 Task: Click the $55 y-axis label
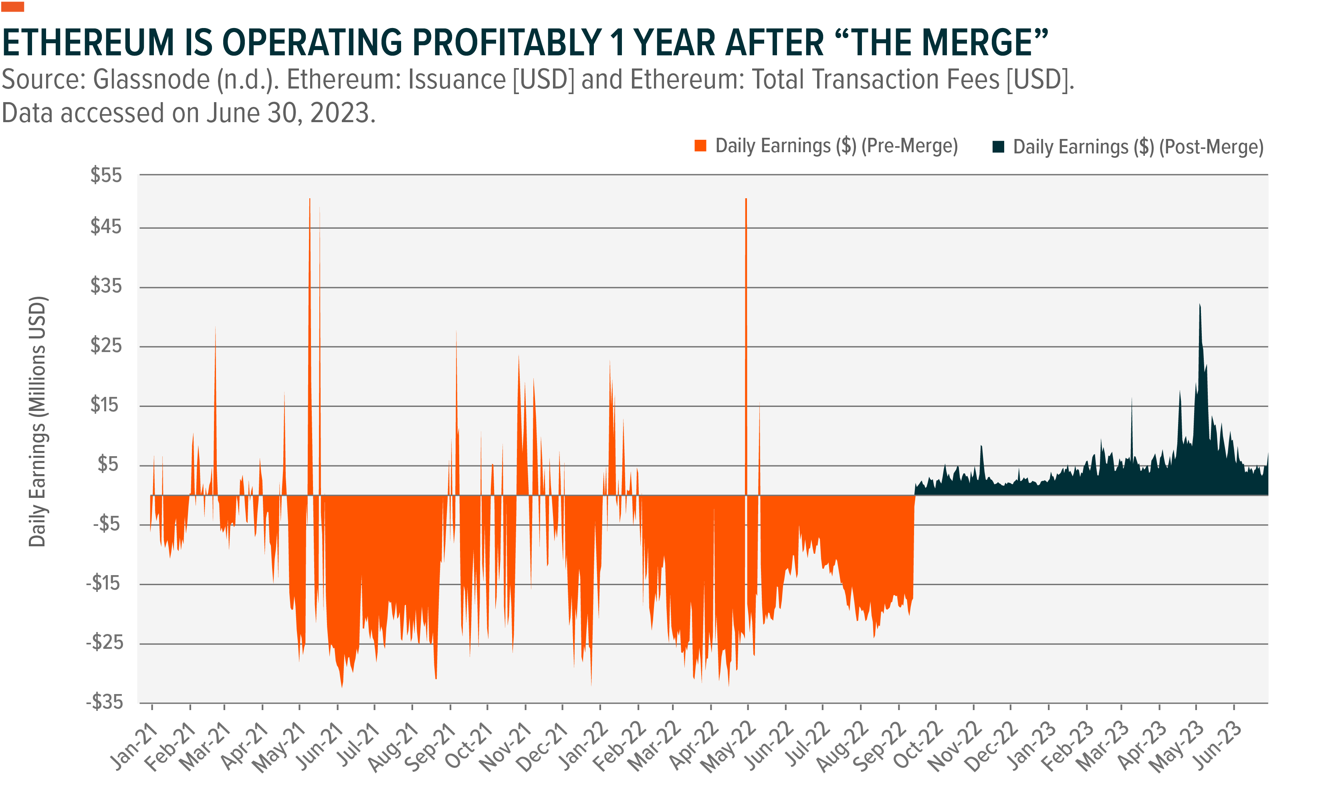point(106,175)
